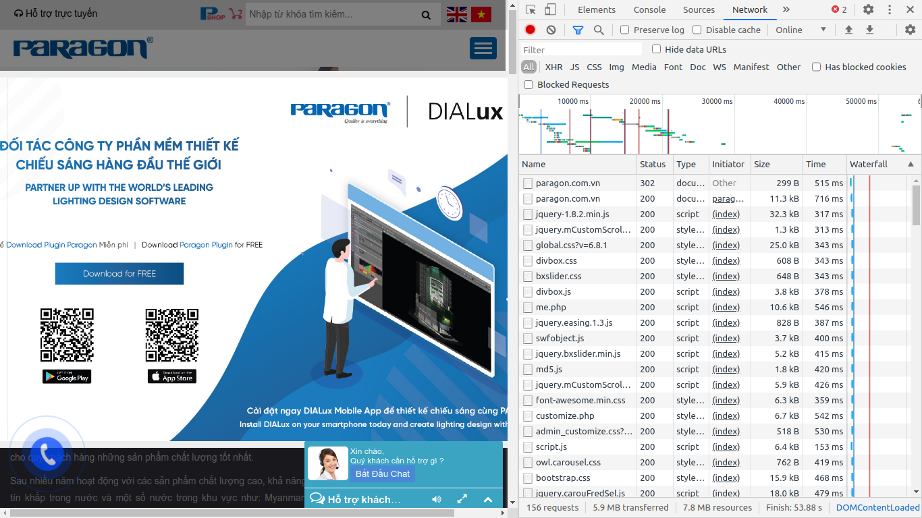Screen dimensions: 922x518
Task: Click the Download Plugin Paragon link
Action: pos(52,245)
